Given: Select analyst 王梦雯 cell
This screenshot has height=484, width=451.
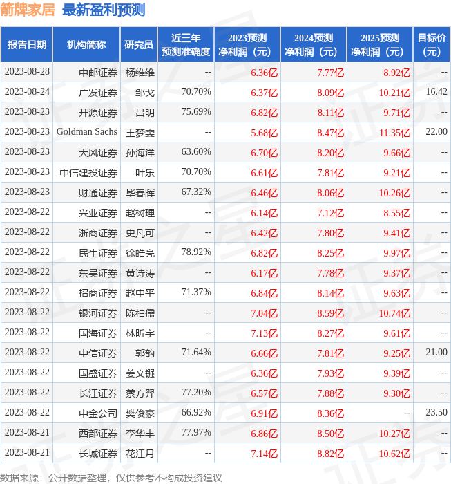Looking at the screenshot, I should [140, 133].
